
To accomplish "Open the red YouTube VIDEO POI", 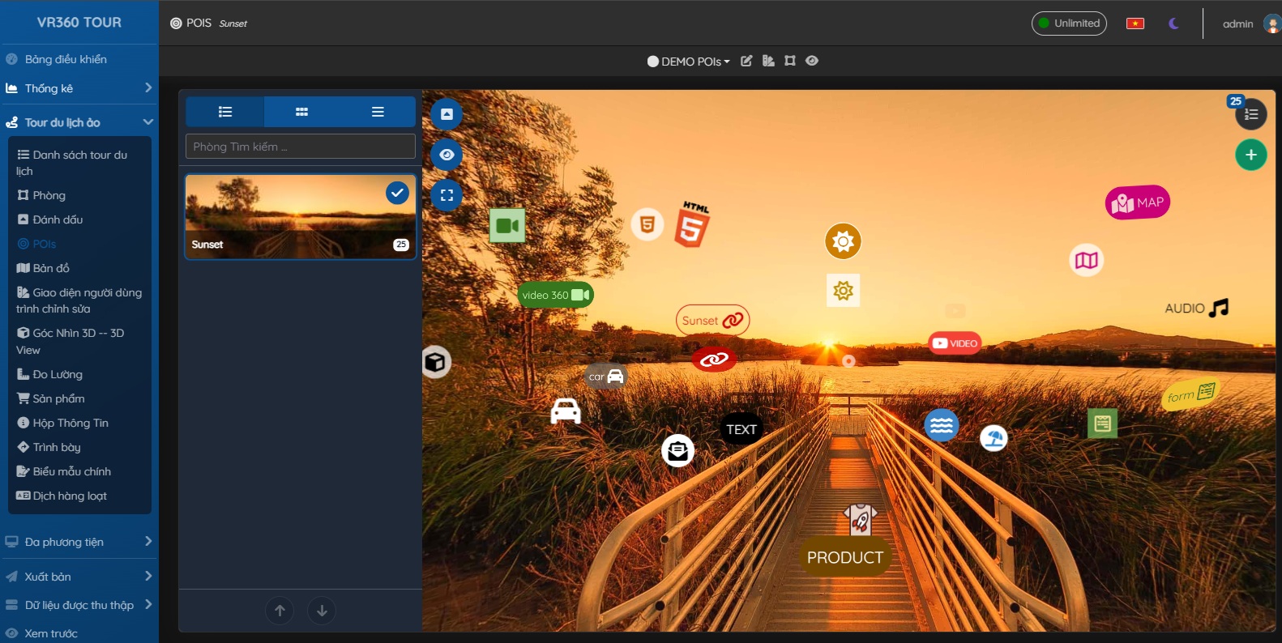I will 955,343.
